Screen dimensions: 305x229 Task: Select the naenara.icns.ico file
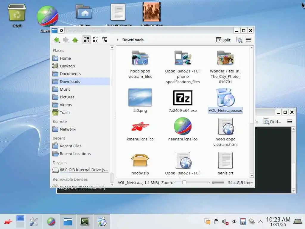183,129
